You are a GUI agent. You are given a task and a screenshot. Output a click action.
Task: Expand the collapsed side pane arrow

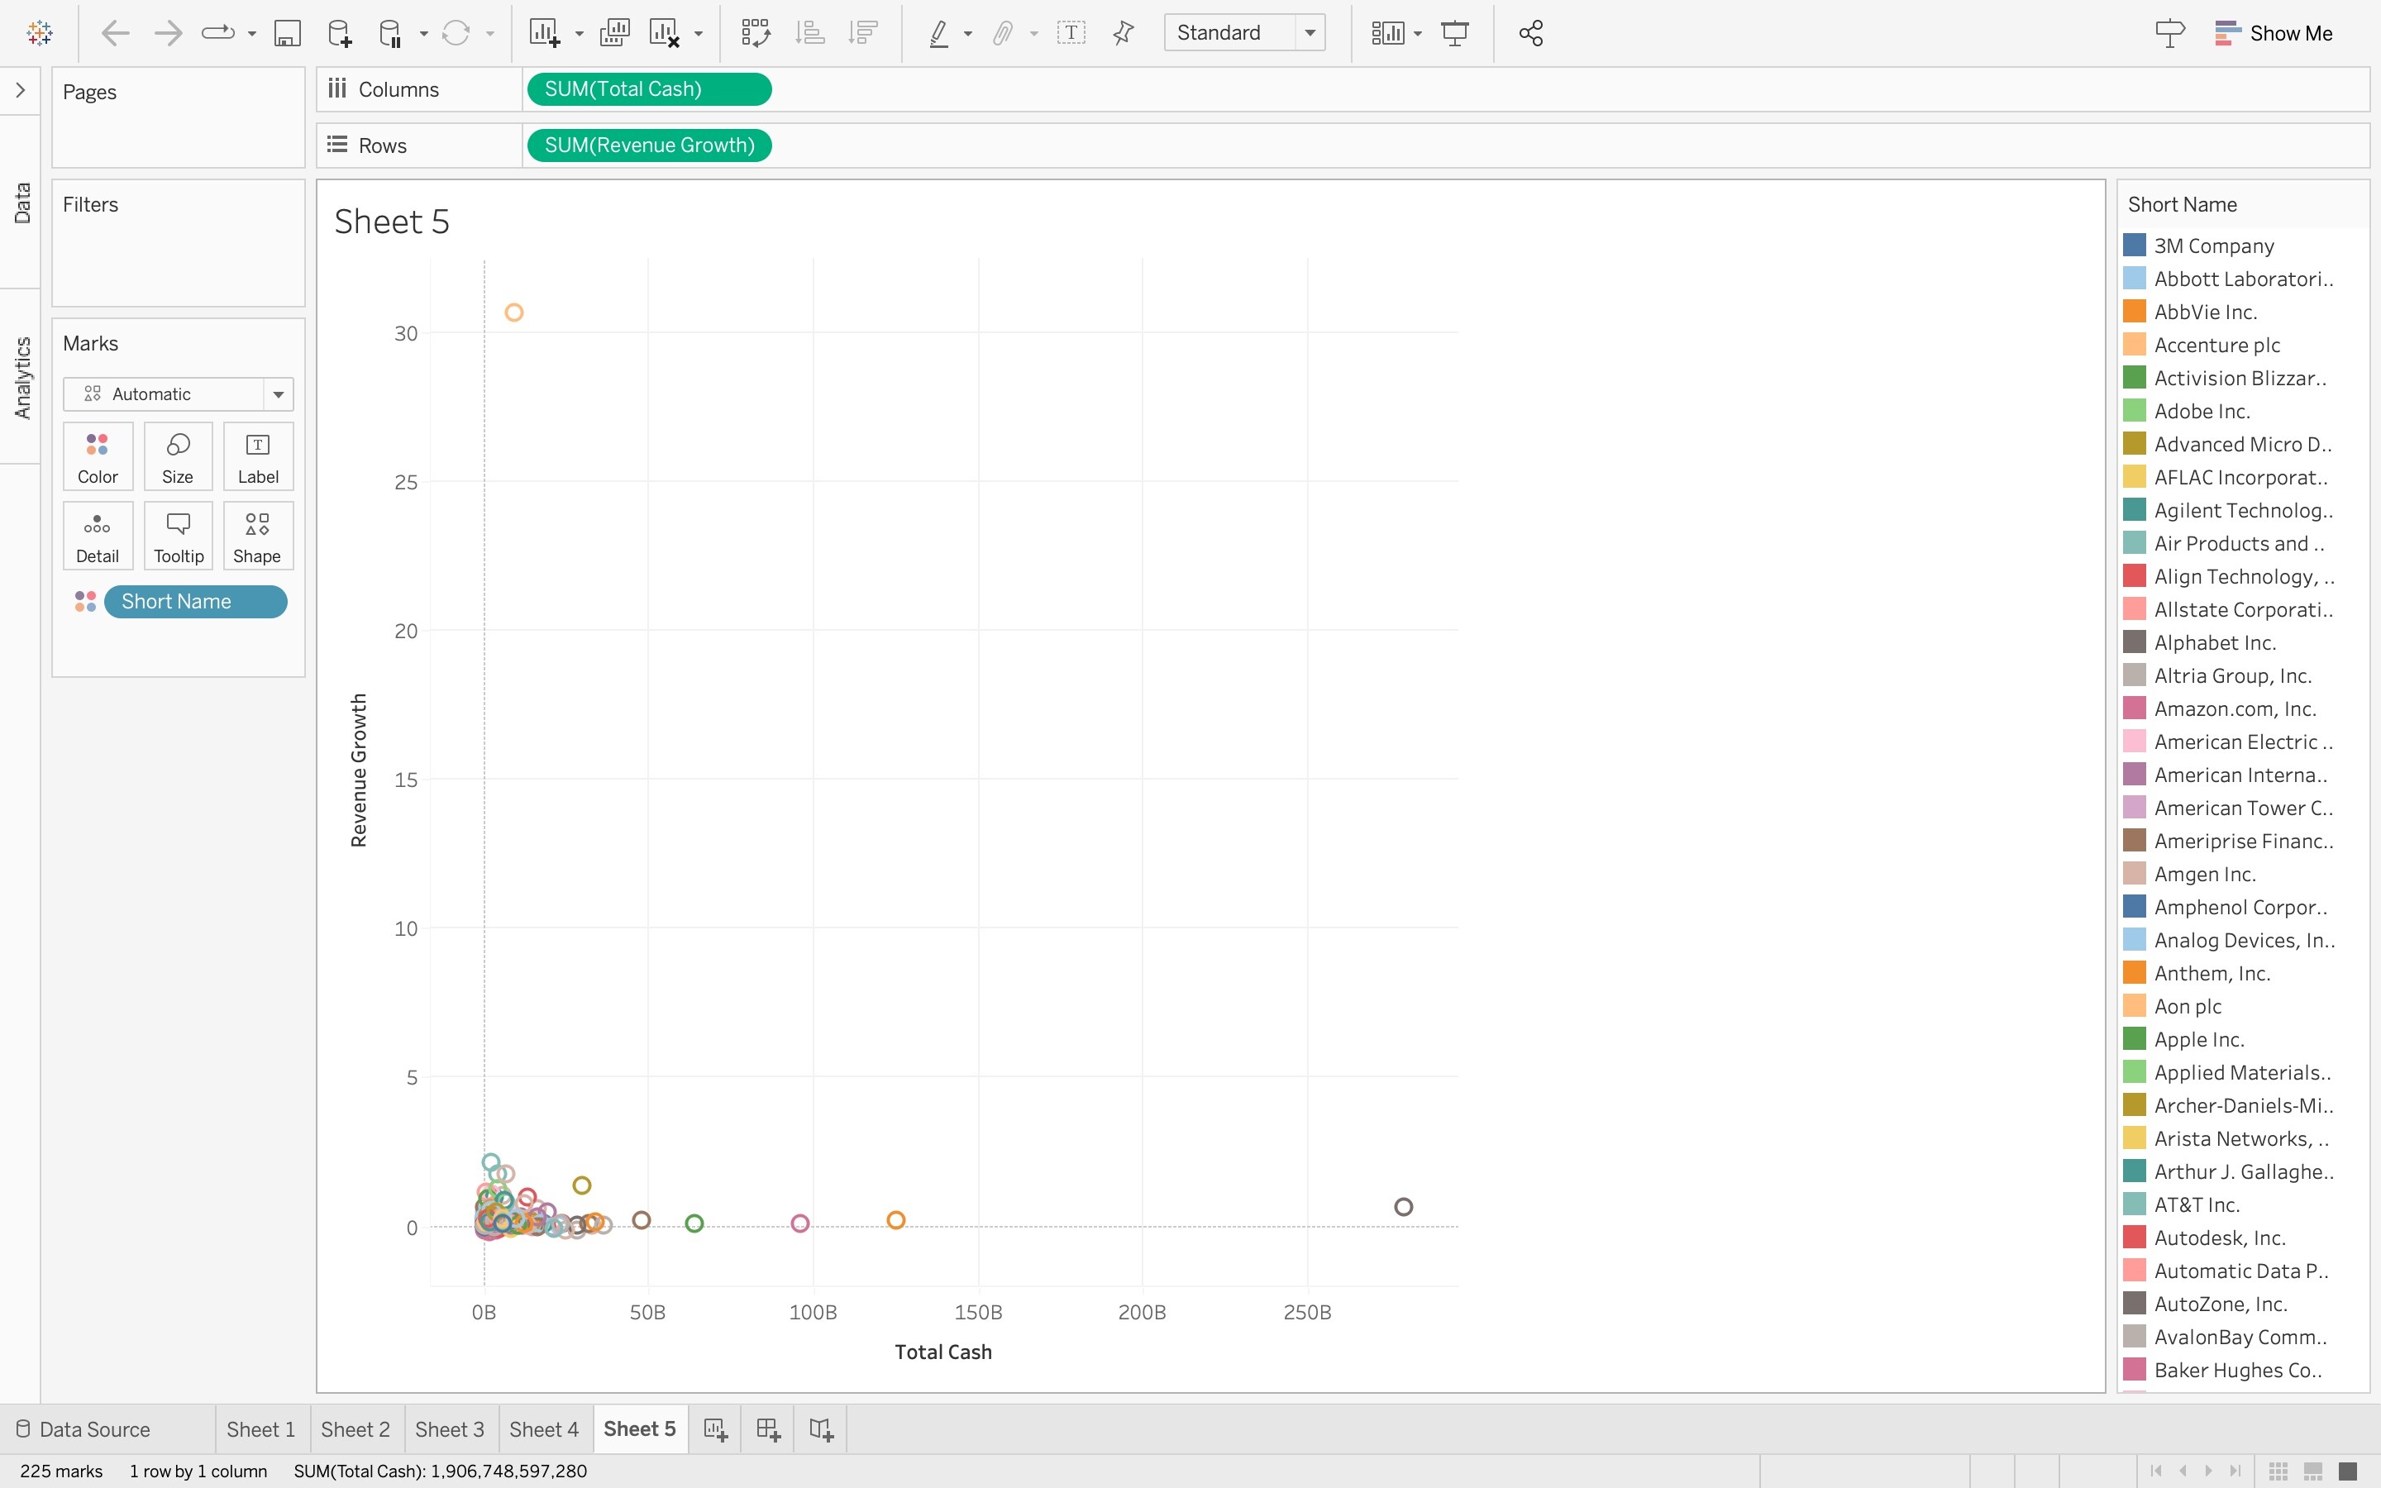21,91
